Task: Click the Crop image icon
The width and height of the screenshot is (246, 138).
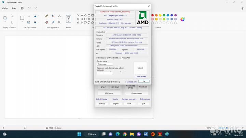Action: point(29,16)
